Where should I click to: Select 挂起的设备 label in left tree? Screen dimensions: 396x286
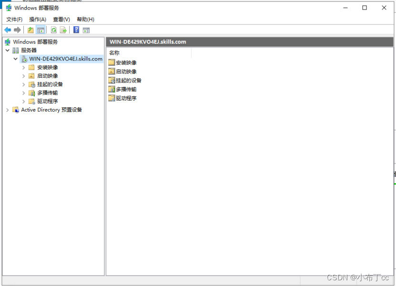[x=50, y=84]
